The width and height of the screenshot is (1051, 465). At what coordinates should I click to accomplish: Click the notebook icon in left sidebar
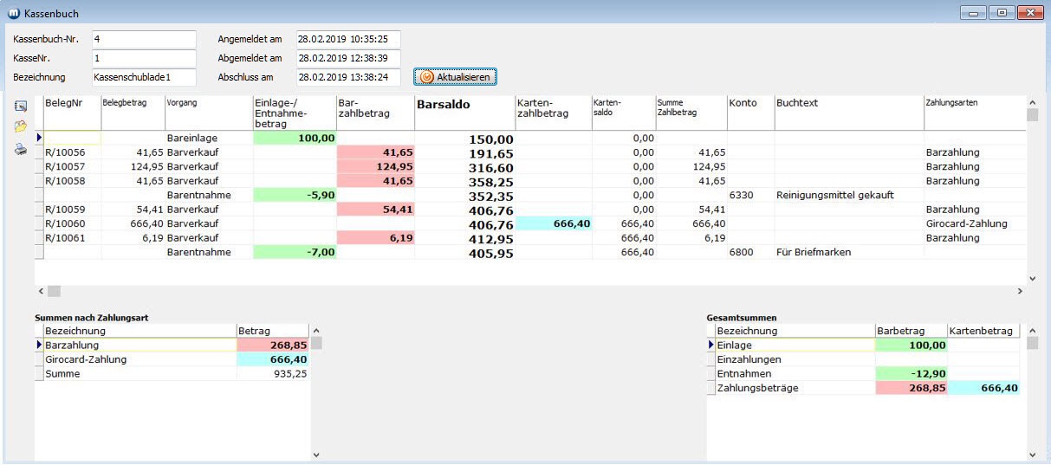(21, 107)
